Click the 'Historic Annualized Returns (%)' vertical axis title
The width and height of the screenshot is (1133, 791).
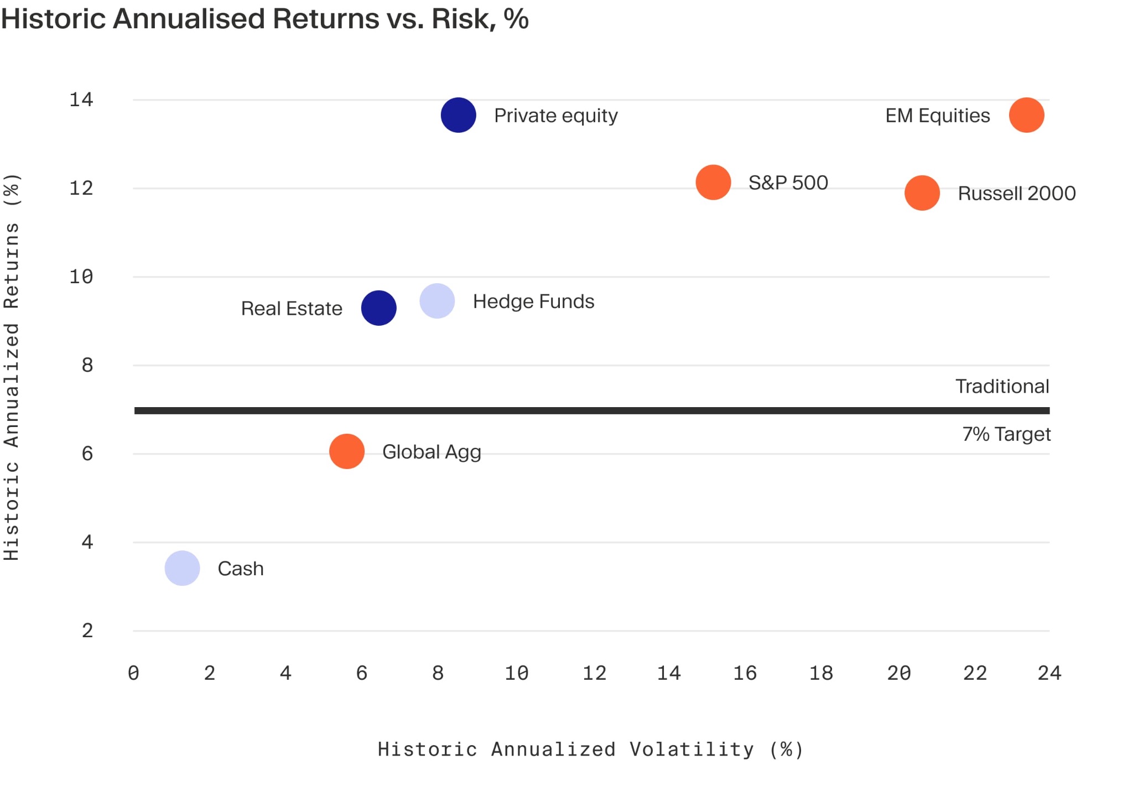[x=12, y=367]
